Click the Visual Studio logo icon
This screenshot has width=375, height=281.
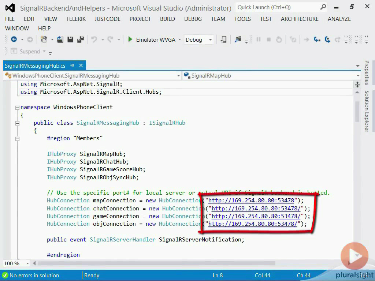[x=10, y=8]
